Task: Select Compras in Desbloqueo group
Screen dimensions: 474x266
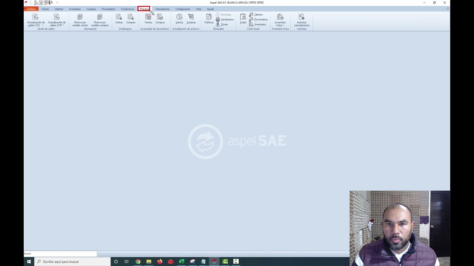Action: [x=131, y=19]
